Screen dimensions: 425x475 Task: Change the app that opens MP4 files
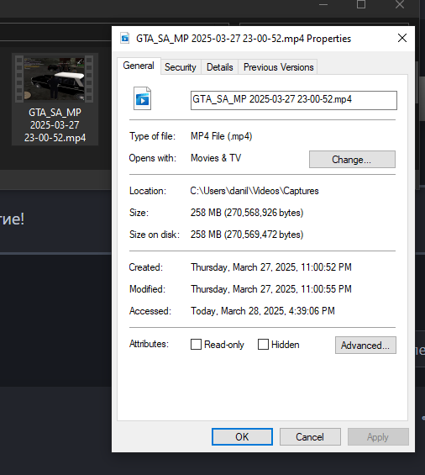[x=352, y=160]
